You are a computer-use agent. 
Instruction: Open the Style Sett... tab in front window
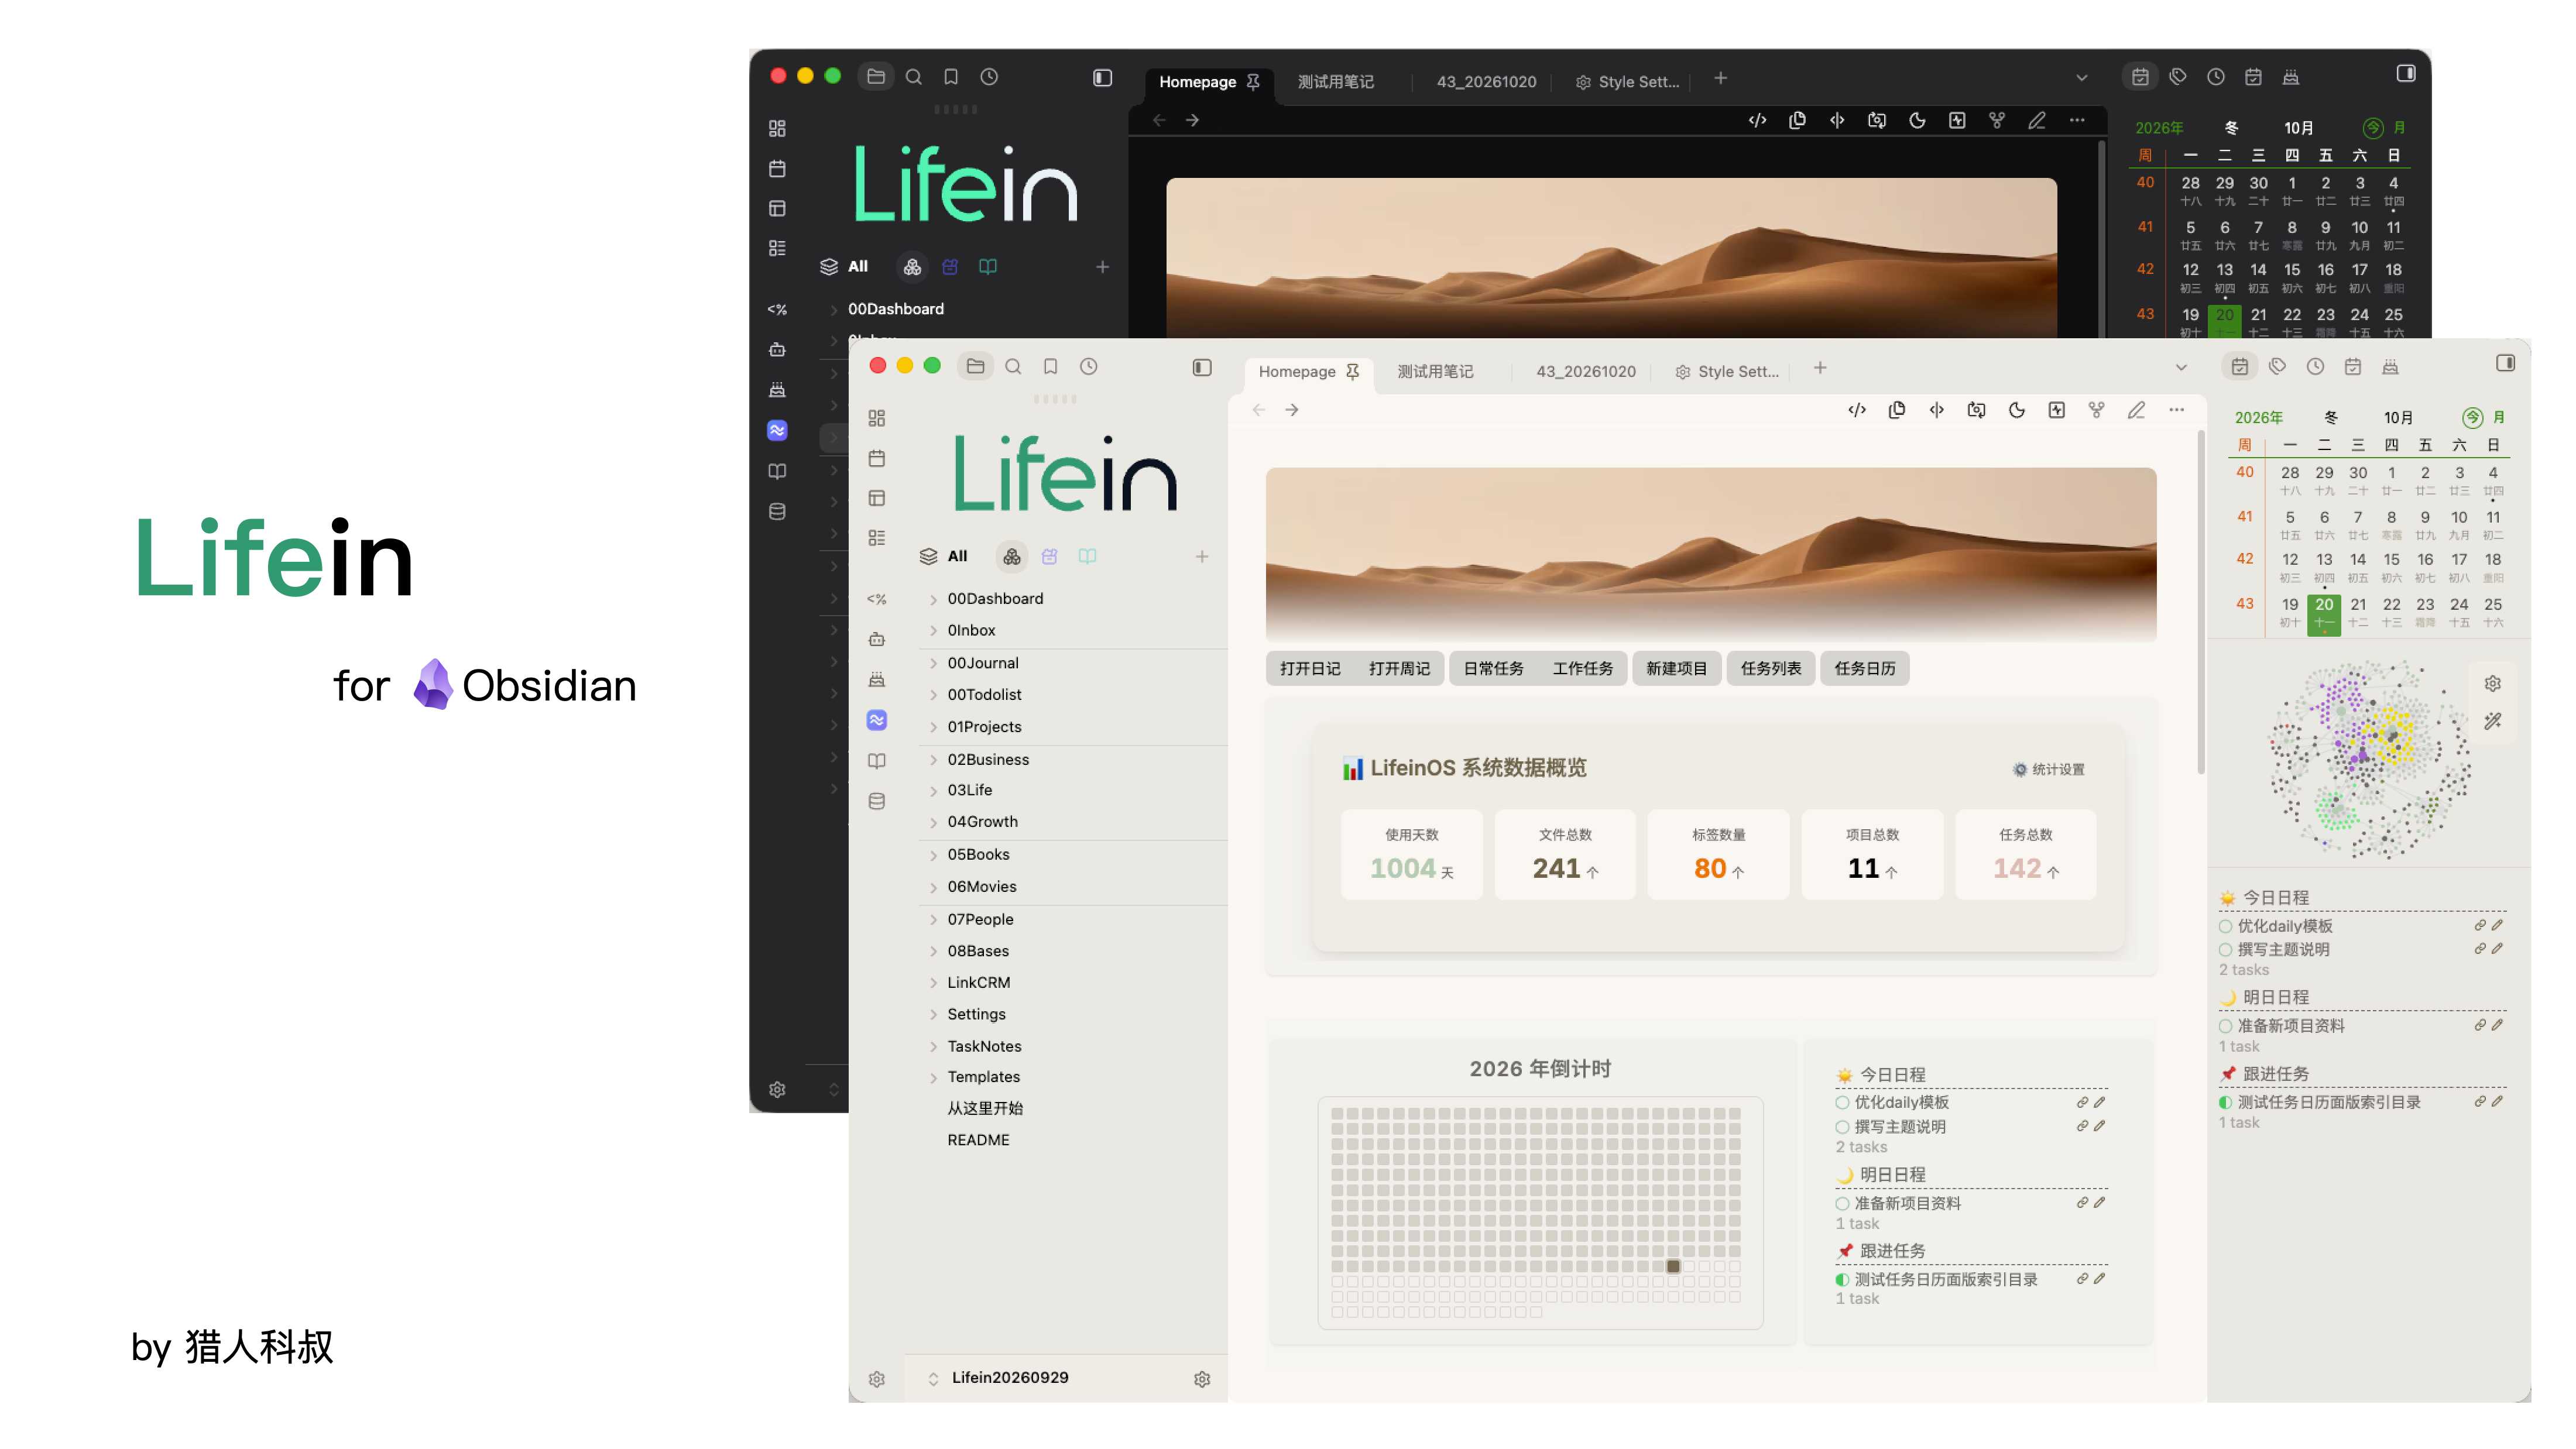click(1727, 371)
